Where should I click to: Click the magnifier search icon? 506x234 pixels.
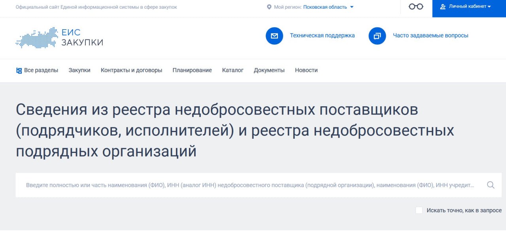tap(491, 185)
